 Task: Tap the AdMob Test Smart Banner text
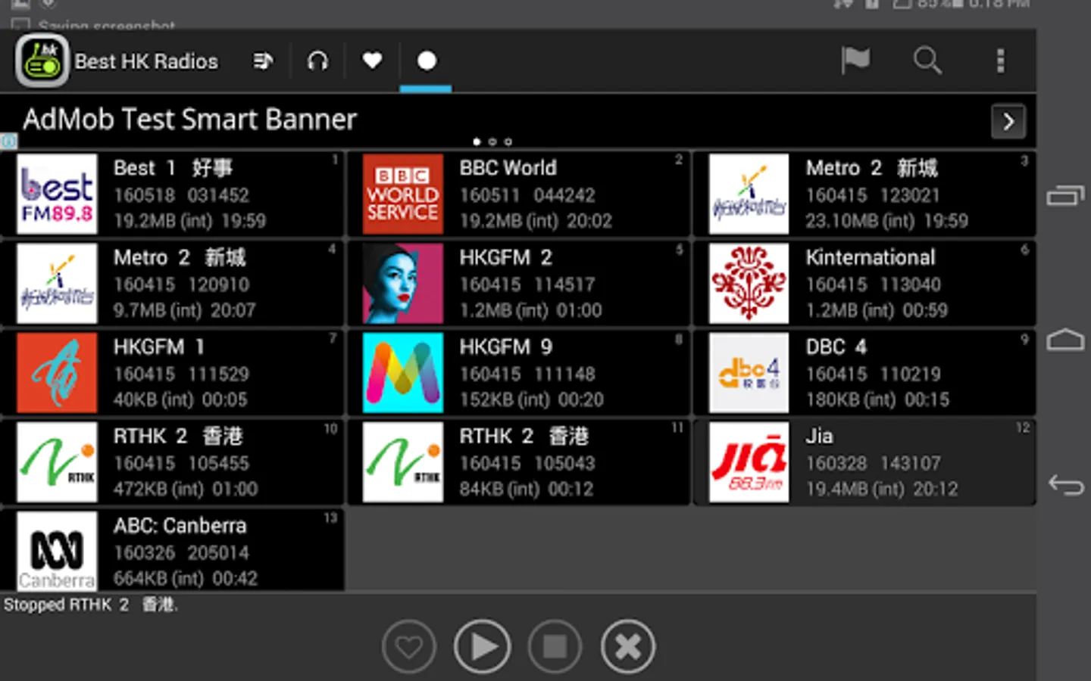(x=189, y=120)
